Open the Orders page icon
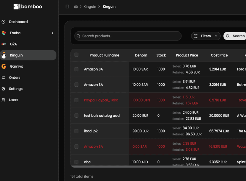 [x=4, y=78]
